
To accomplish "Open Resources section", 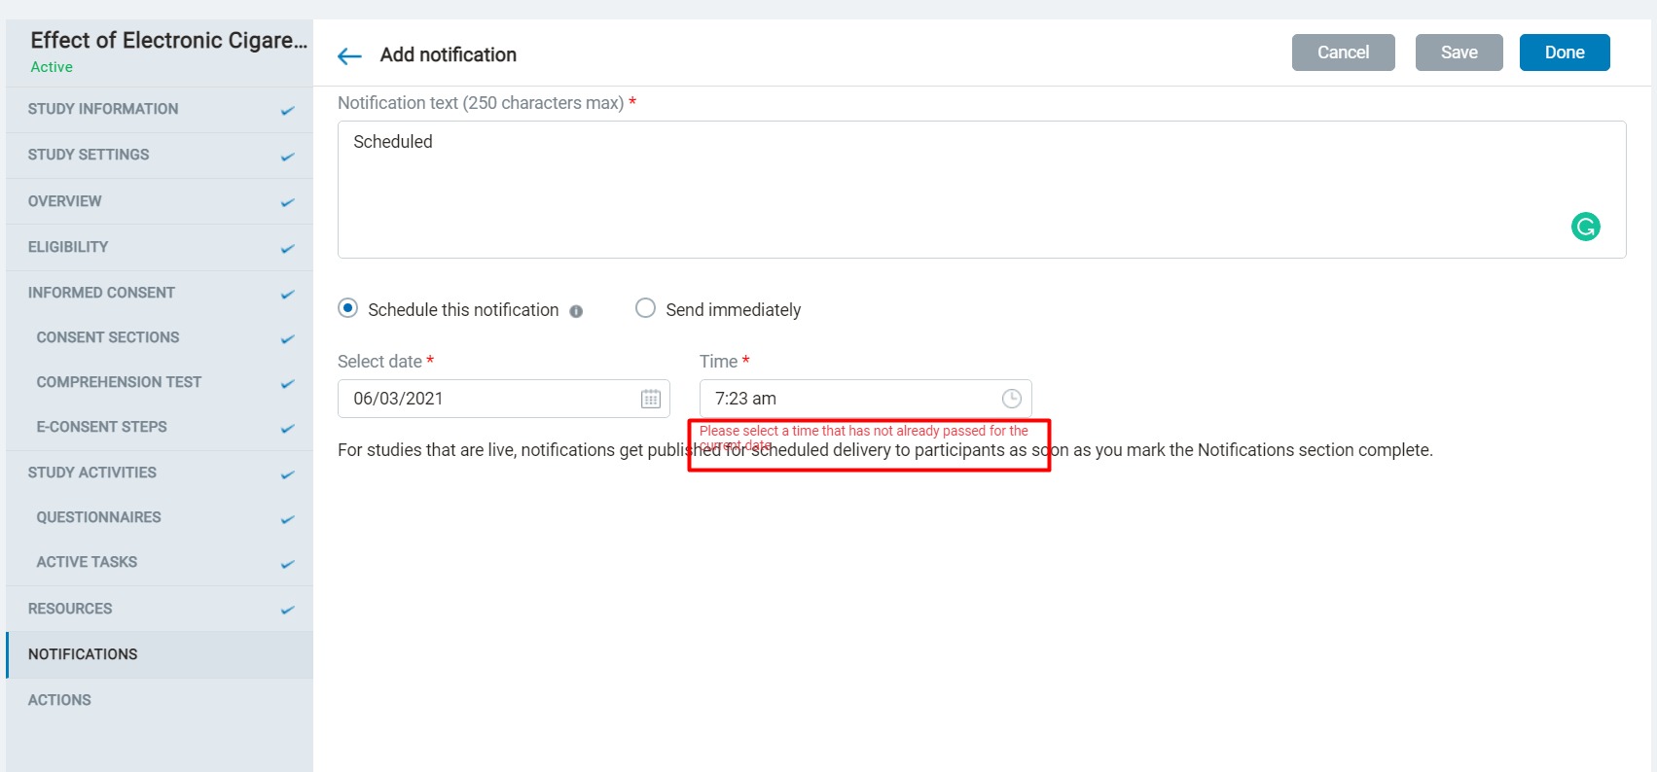I will [x=160, y=609].
